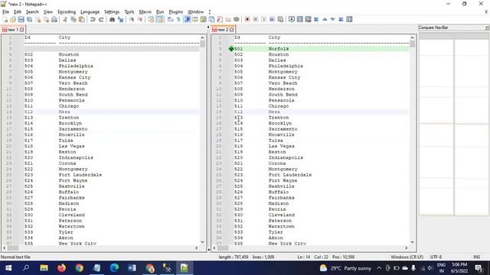This screenshot has height=275, width=490.
Task: Toggle file monitoring (eye) icon
Action: pos(237,19)
